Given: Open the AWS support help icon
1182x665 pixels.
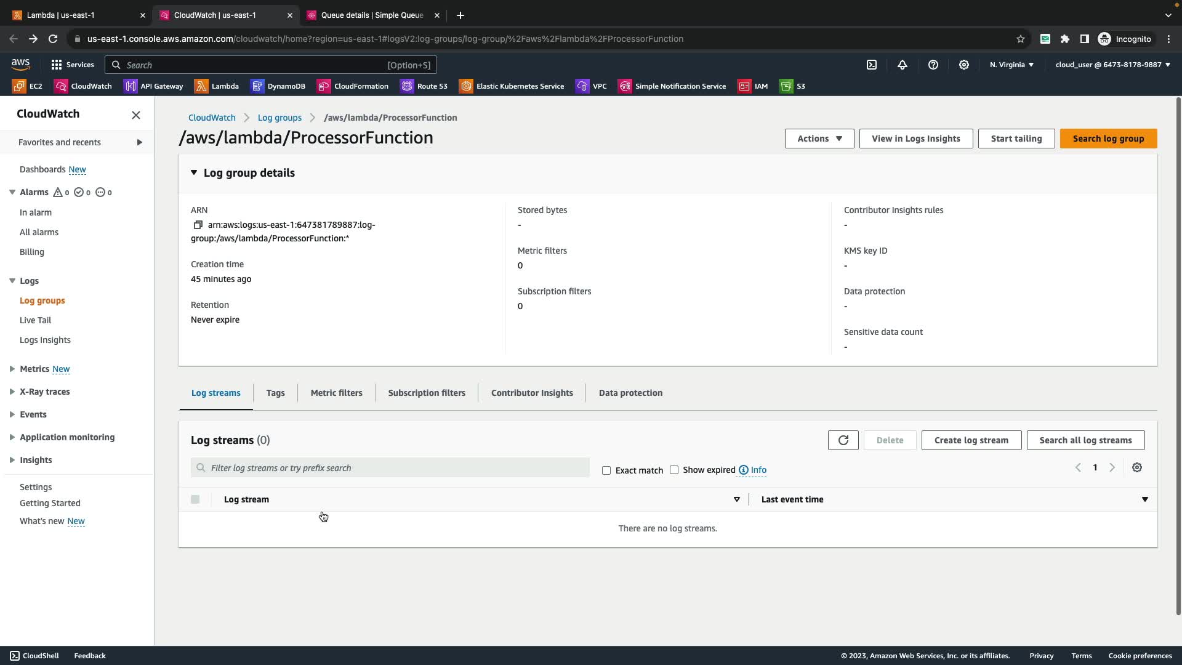Looking at the screenshot, I should tap(933, 65).
